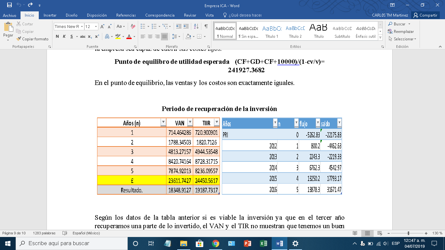Click Reemplazar button
The image size is (445, 250).
click(401, 32)
